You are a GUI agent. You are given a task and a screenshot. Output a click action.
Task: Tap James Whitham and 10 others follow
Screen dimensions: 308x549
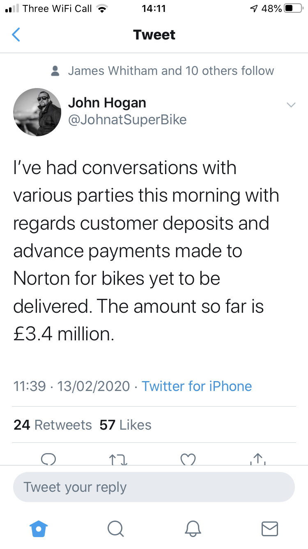[x=171, y=71]
